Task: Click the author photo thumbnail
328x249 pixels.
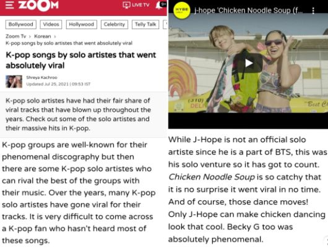Action: pyautogui.click(x=14, y=82)
